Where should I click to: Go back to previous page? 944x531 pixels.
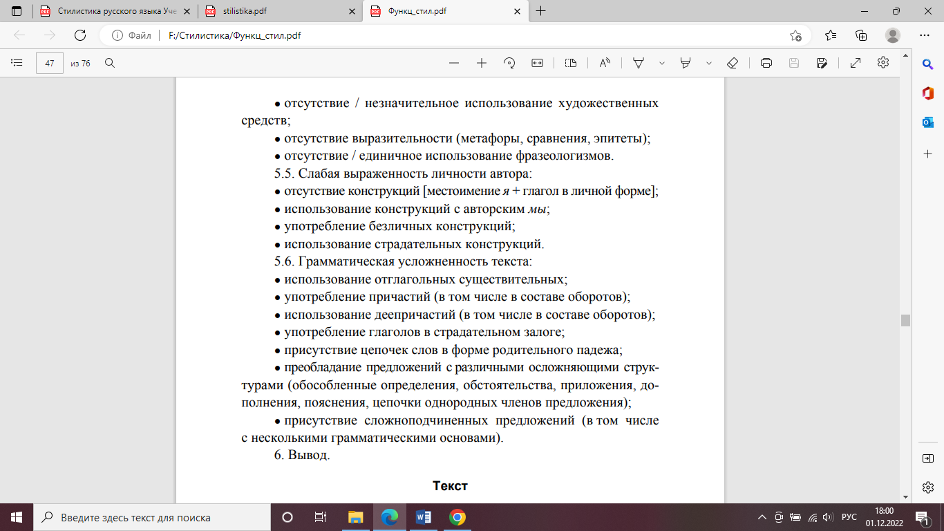point(19,35)
